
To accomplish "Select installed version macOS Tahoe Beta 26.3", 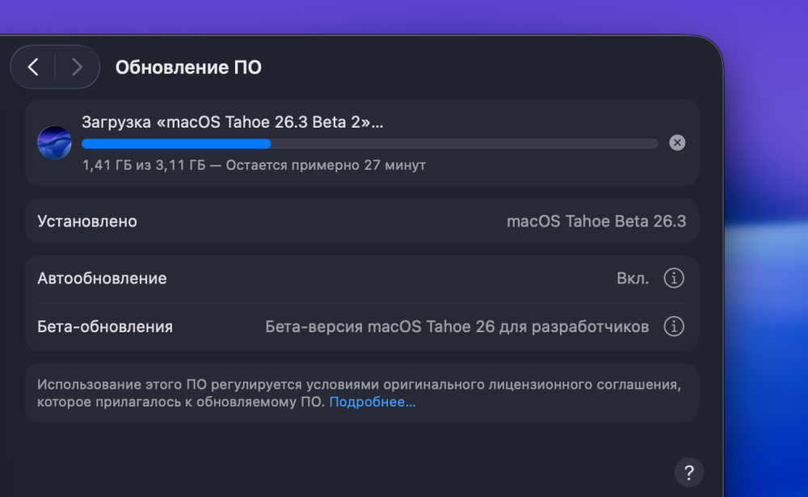I will (596, 221).
